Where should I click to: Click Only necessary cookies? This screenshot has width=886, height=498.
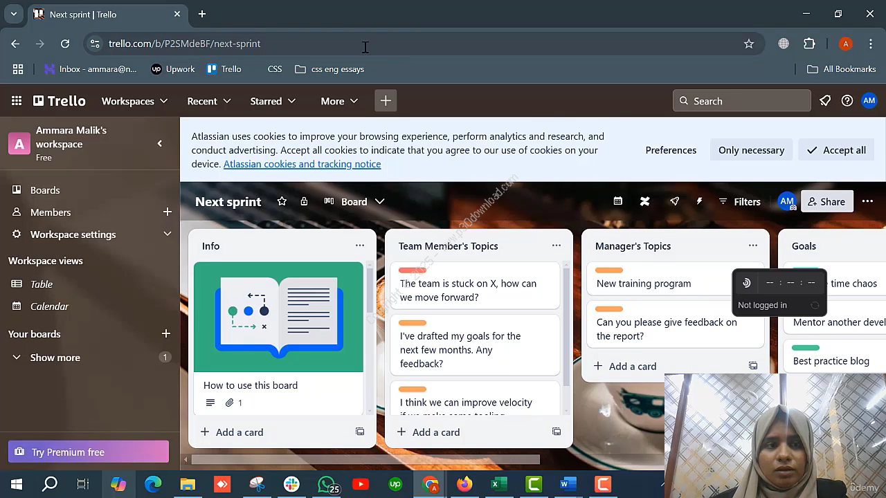click(x=751, y=150)
